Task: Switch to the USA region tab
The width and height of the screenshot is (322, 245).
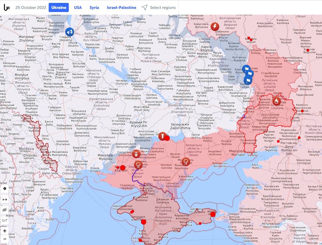Action: tap(78, 8)
